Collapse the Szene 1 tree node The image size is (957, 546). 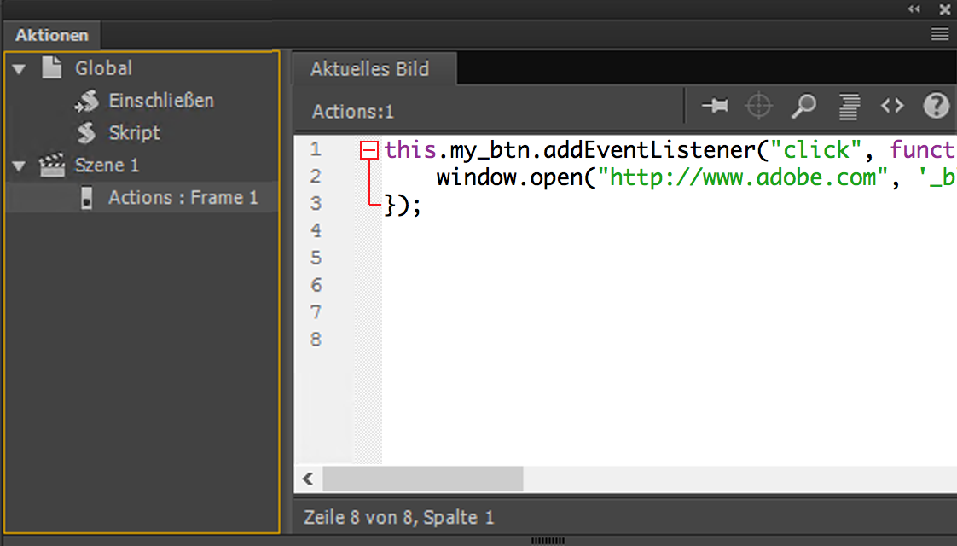pyautogui.click(x=20, y=166)
